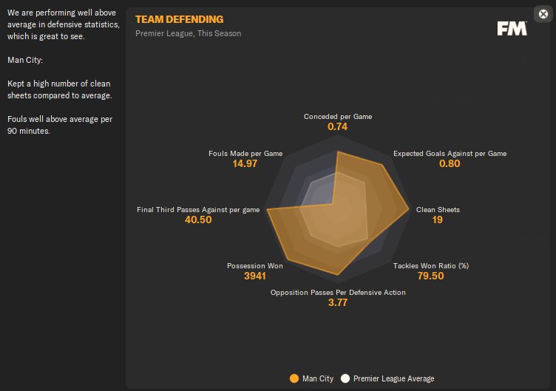The image size is (556, 391).
Task: Click the orange Man City legend dot
Action: [294, 378]
